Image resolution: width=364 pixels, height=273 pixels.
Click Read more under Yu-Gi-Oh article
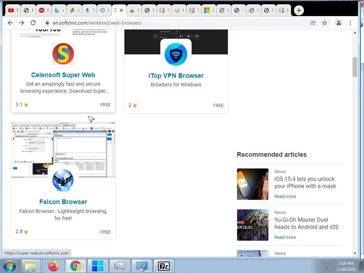285,237
